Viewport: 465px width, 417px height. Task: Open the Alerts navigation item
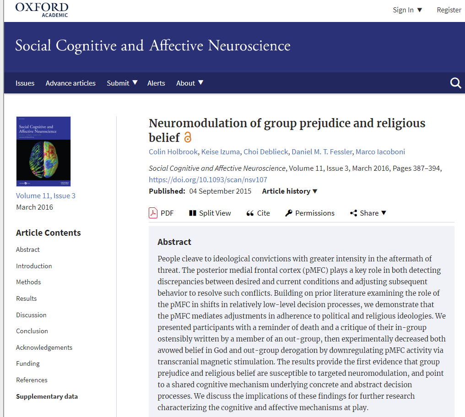coord(156,83)
